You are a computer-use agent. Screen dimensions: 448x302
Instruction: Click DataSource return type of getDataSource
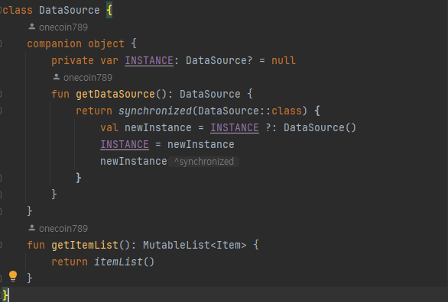click(x=210, y=94)
